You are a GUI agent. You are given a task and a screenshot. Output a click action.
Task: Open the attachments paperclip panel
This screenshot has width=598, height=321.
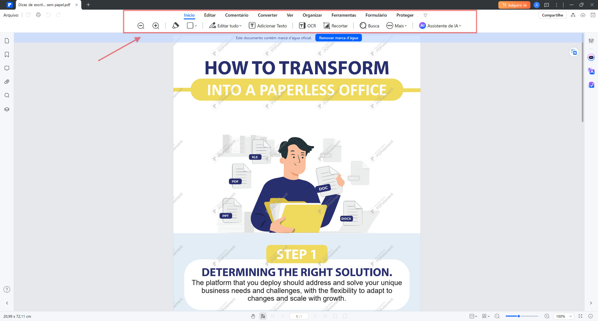7,82
